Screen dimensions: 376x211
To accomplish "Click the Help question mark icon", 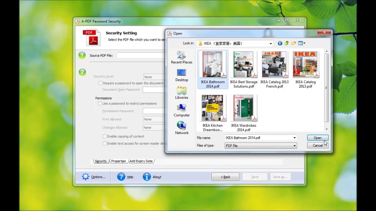I will (x=121, y=177).
